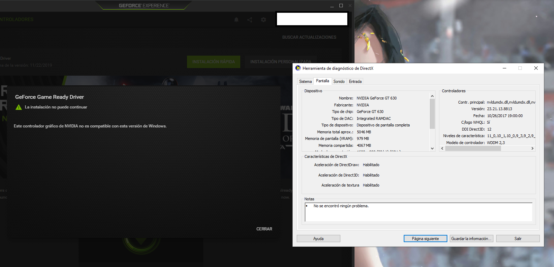The image size is (554, 267).
Task: Open the Sonido tab
Action: [339, 82]
